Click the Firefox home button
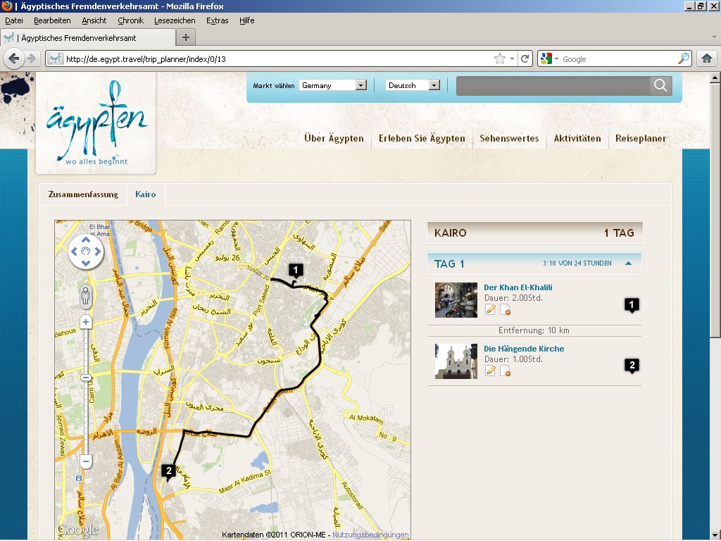The height and width of the screenshot is (541, 721). [706, 58]
